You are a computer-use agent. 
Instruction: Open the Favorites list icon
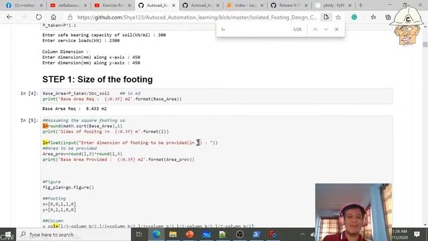click(x=373, y=17)
